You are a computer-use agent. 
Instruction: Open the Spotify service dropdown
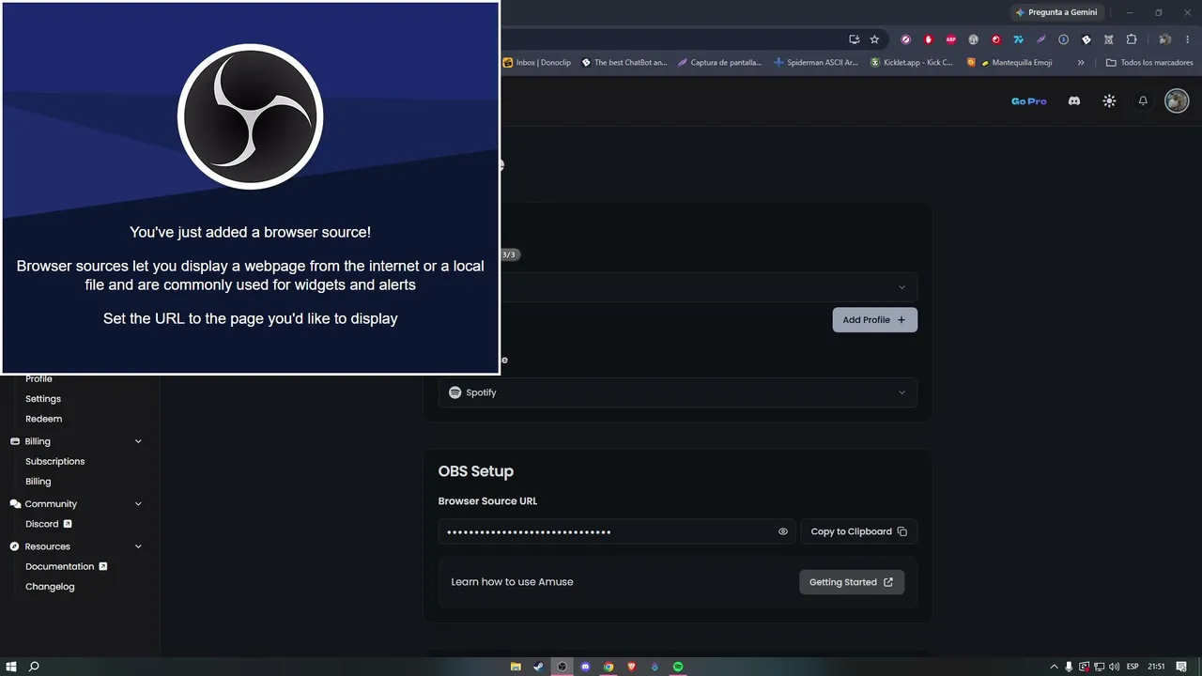[x=677, y=392]
